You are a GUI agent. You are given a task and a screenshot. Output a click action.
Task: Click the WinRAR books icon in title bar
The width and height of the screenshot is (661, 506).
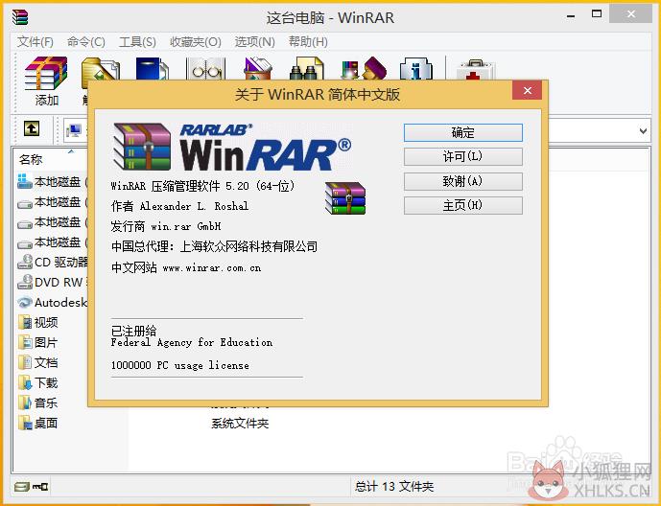(x=20, y=17)
